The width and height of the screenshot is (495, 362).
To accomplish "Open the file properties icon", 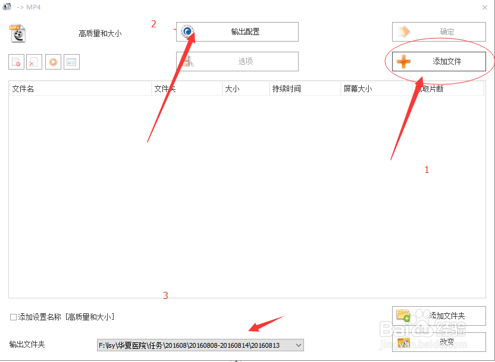I will 71,61.
